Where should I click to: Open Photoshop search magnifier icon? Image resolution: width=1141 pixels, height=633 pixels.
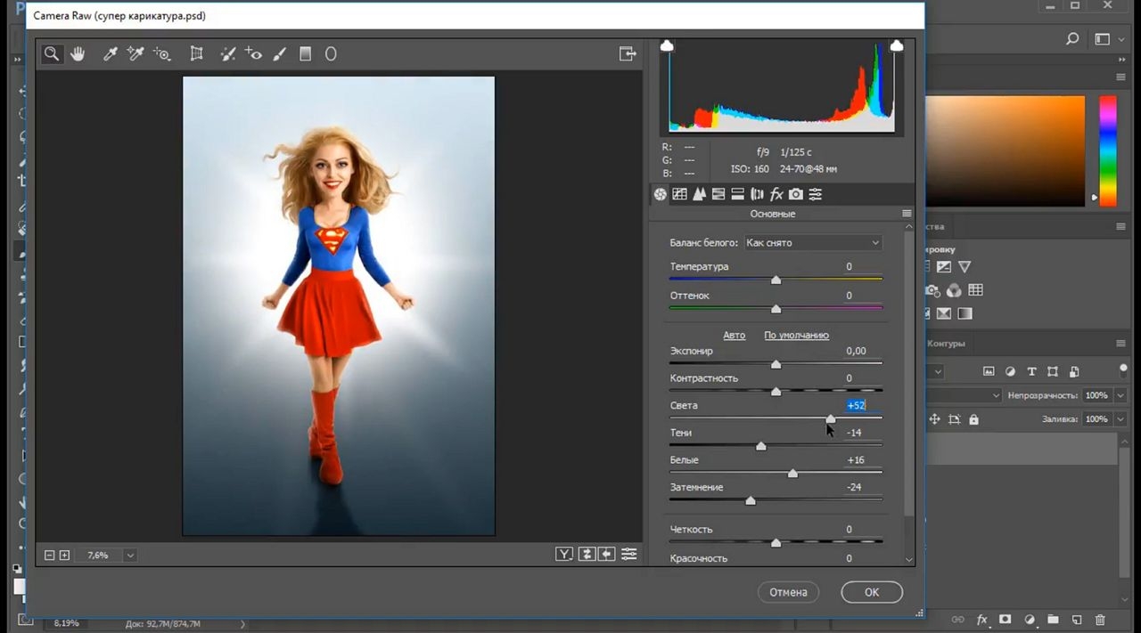[x=1073, y=39]
